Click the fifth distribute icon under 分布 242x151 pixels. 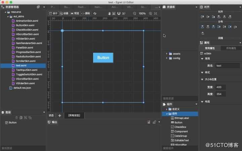click(x=225, y=27)
